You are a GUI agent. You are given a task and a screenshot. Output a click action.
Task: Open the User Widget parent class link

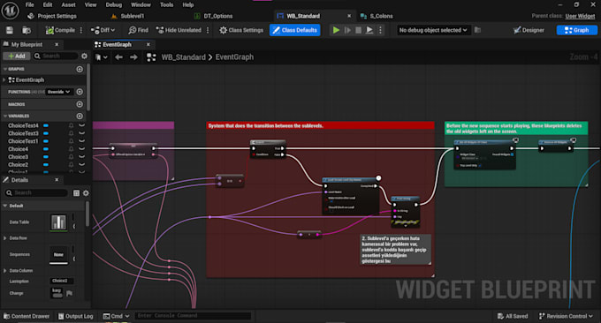coord(580,16)
